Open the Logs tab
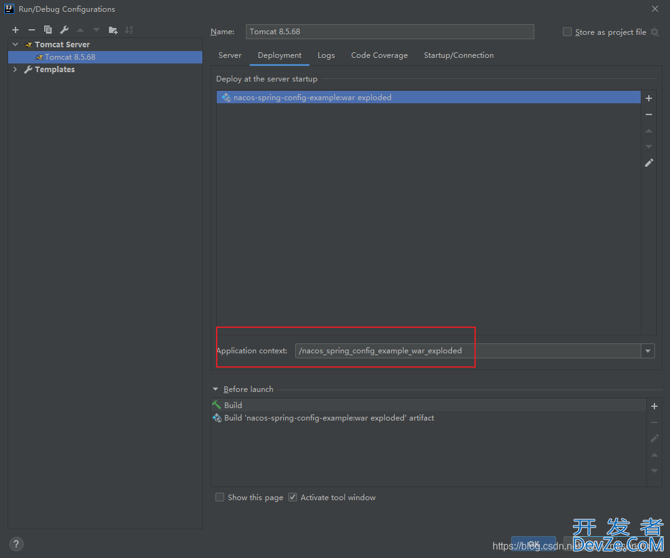 pos(326,55)
